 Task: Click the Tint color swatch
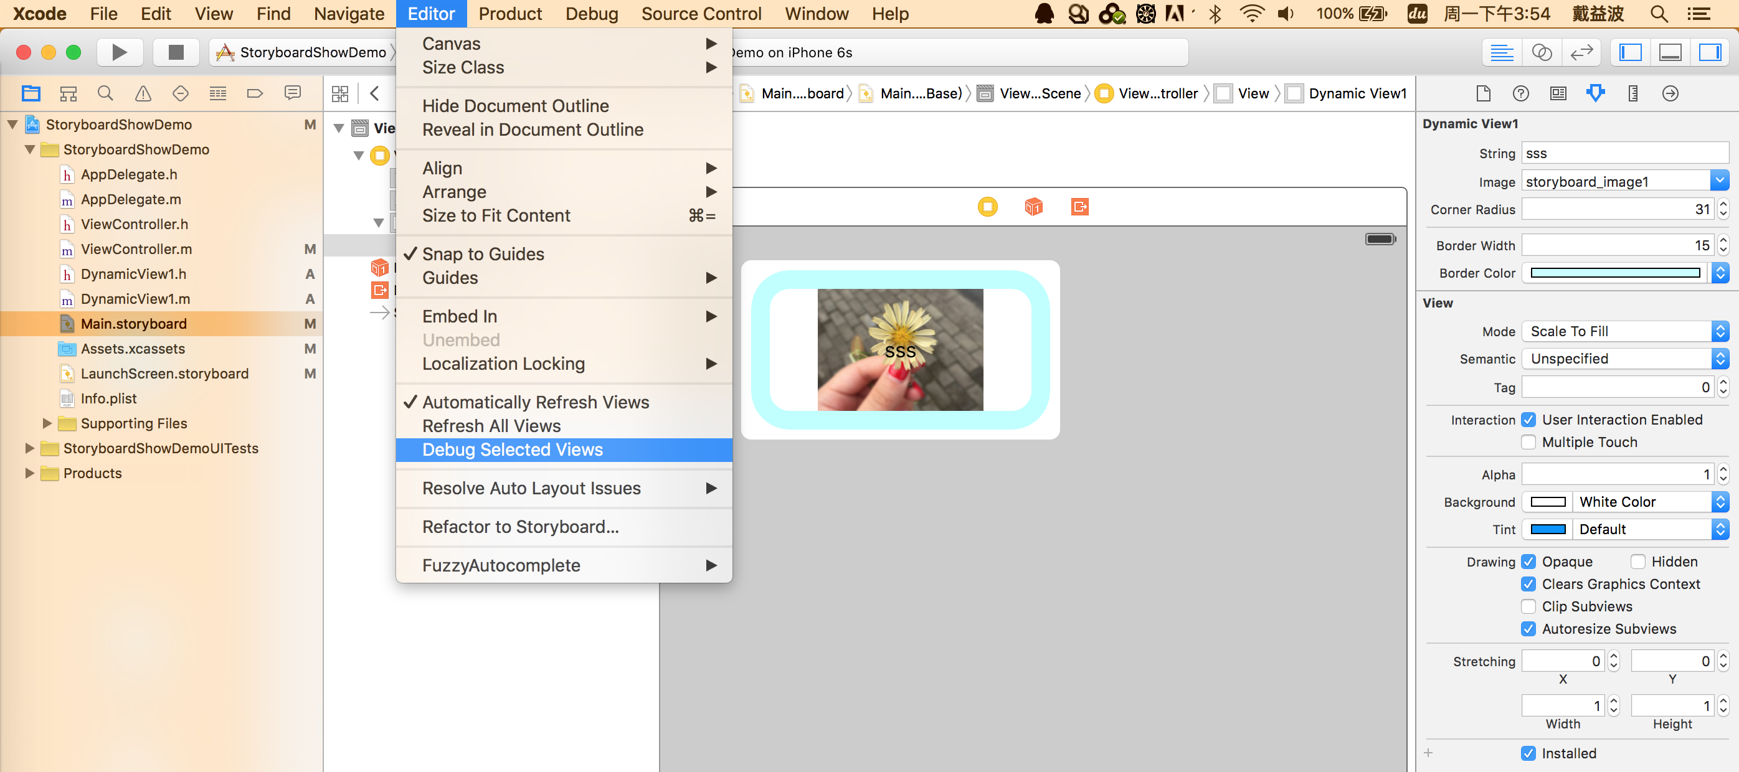click(x=1548, y=529)
